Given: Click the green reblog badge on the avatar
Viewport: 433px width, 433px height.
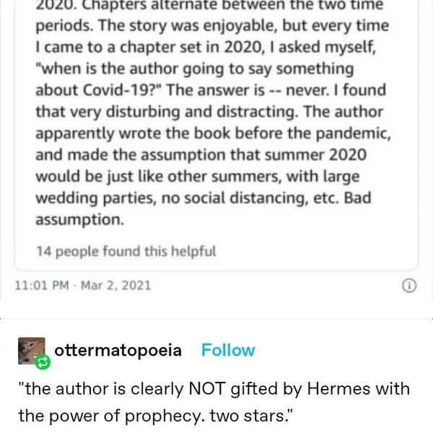Looking at the screenshot, I should tap(41, 359).
